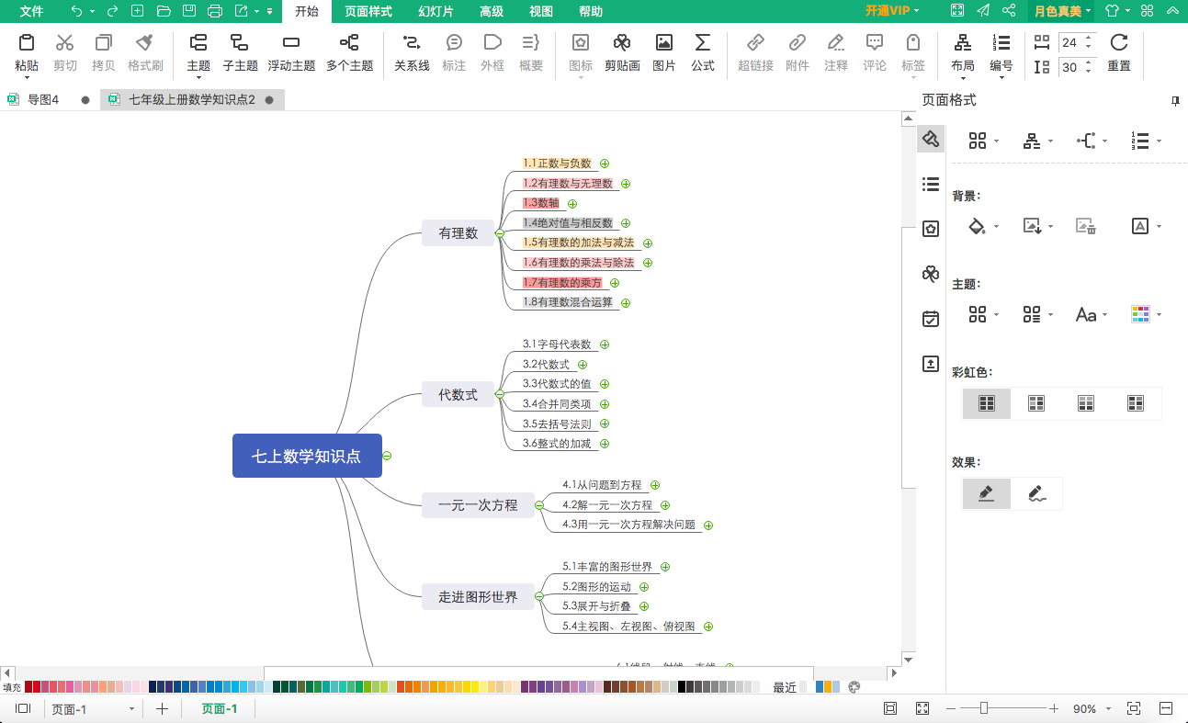Switch to the 高级 tab
1188x723 pixels.
(492, 11)
